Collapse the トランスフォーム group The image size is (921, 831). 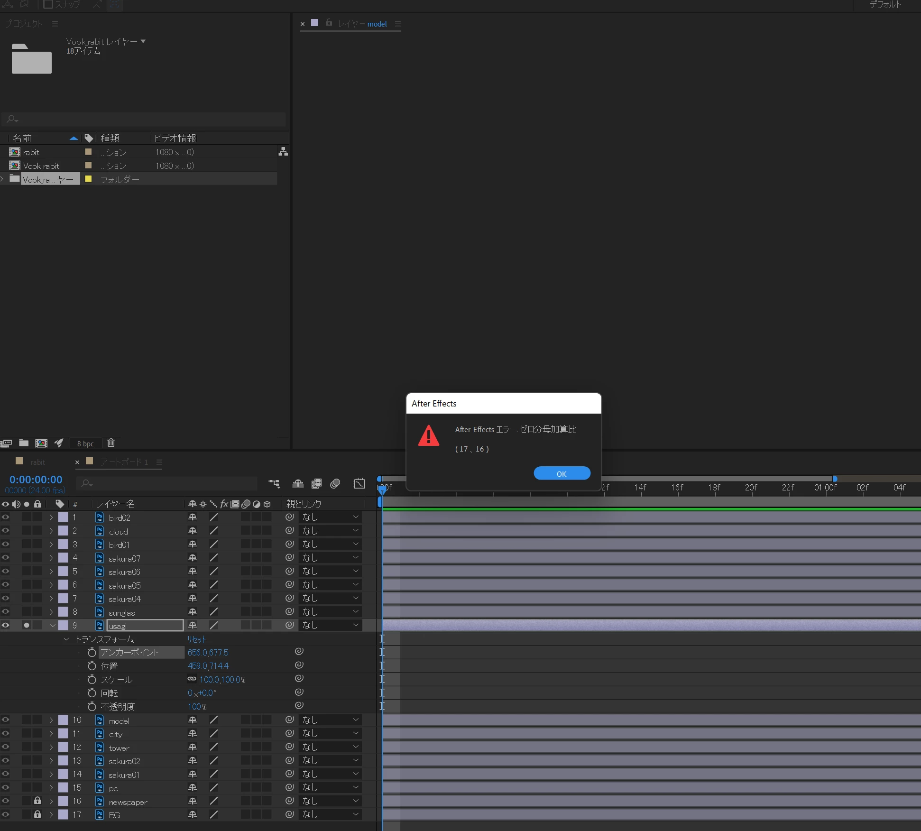click(x=66, y=639)
